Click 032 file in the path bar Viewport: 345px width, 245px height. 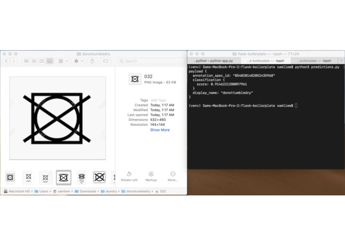(161, 191)
